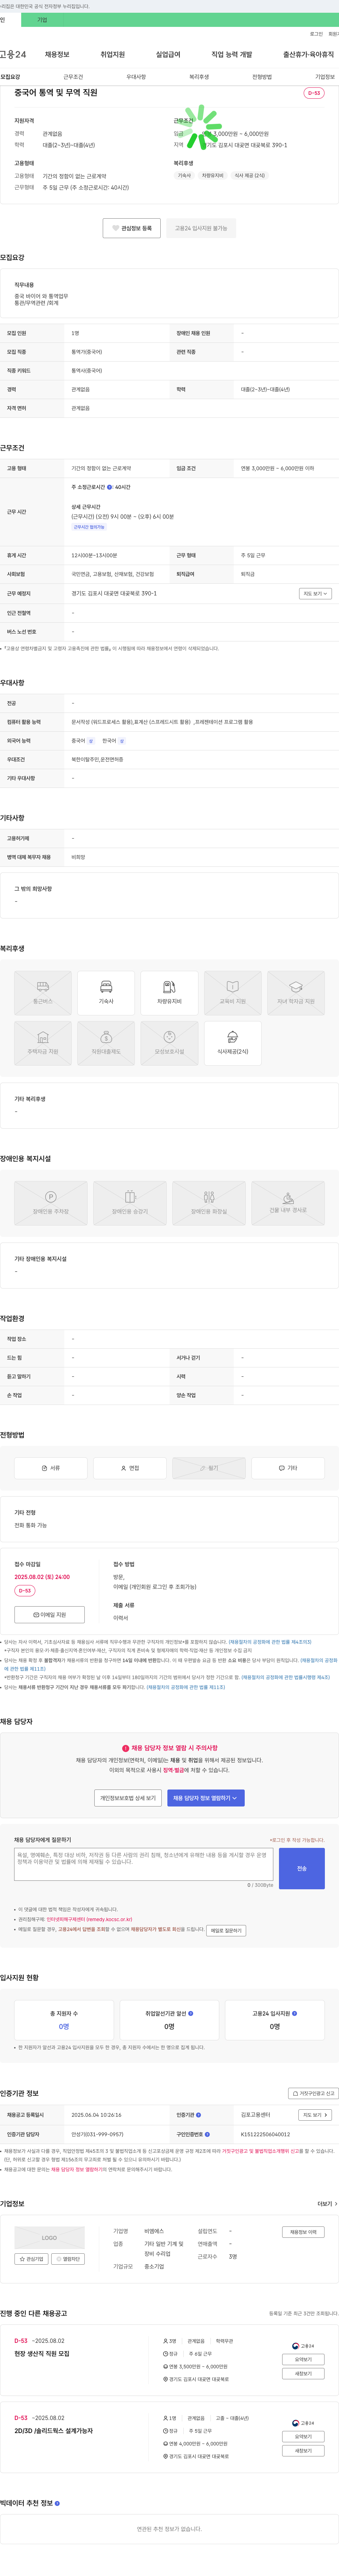339x2576 pixels.
Task: Click 요약보기 for 현장 생산직 posting
Action: pyautogui.click(x=303, y=2360)
